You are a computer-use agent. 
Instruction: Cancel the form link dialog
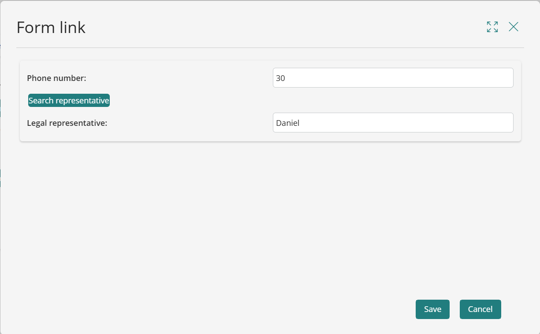point(480,309)
